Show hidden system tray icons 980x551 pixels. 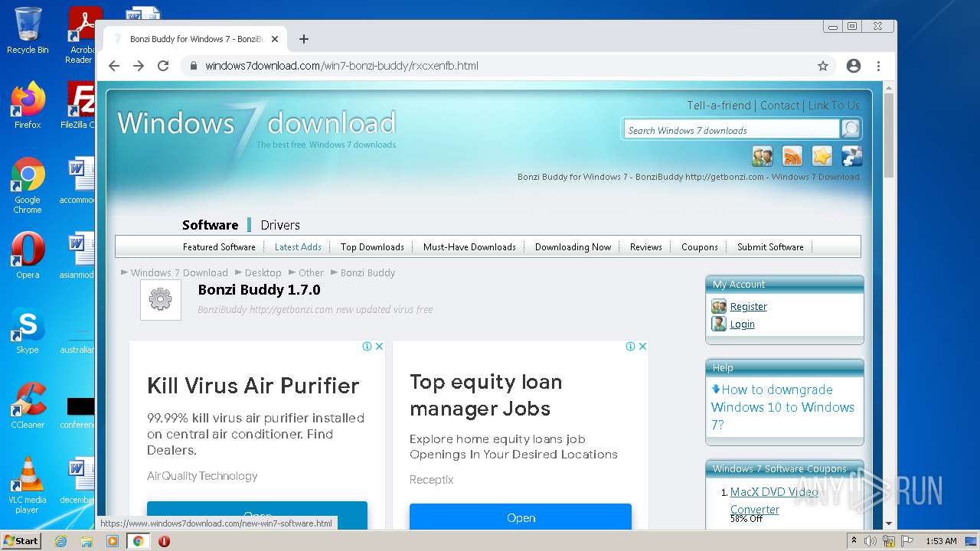click(x=854, y=541)
